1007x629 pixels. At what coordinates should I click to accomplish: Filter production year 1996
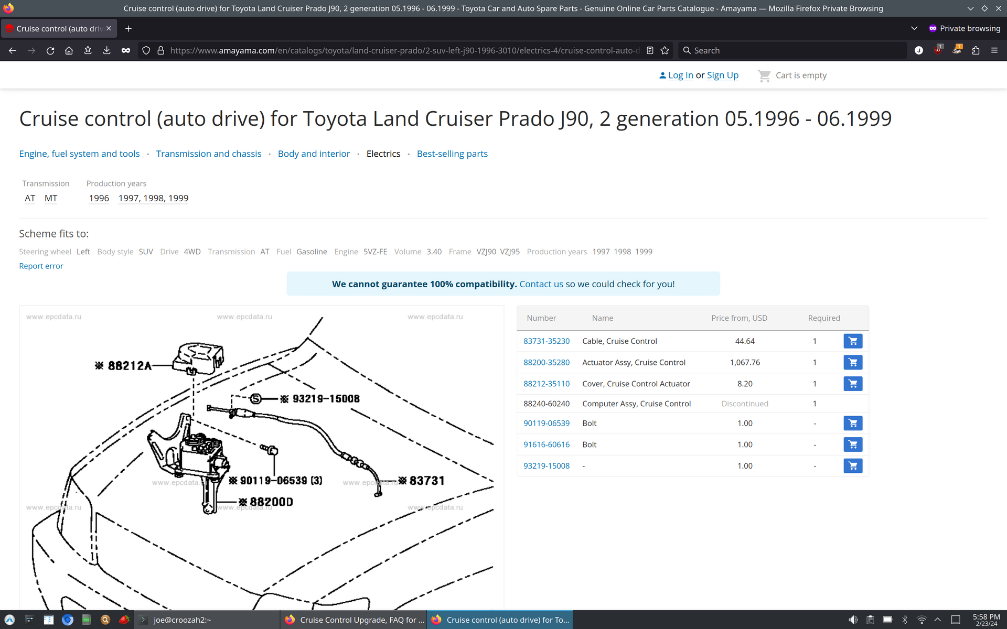coord(99,198)
